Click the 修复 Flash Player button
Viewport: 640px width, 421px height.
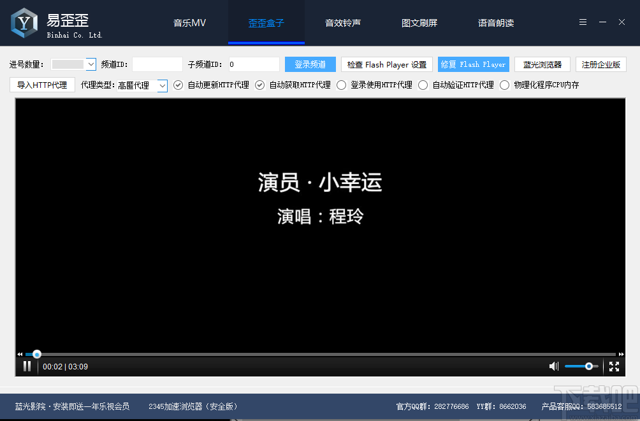coord(473,64)
